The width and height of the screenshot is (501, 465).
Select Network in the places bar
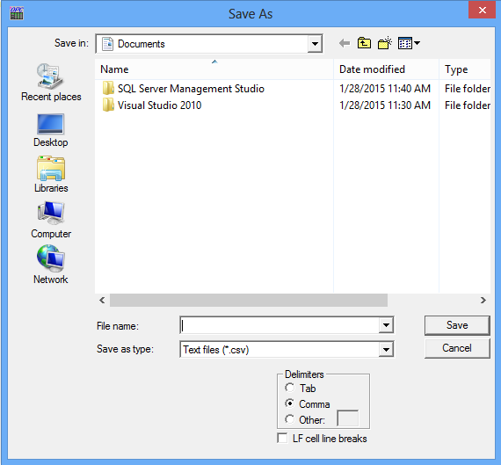pyautogui.click(x=51, y=265)
